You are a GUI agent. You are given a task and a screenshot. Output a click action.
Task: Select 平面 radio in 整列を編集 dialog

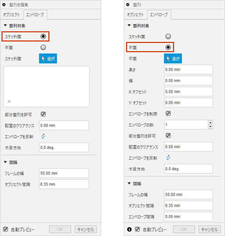pyautogui.click(x=43, y=47)
